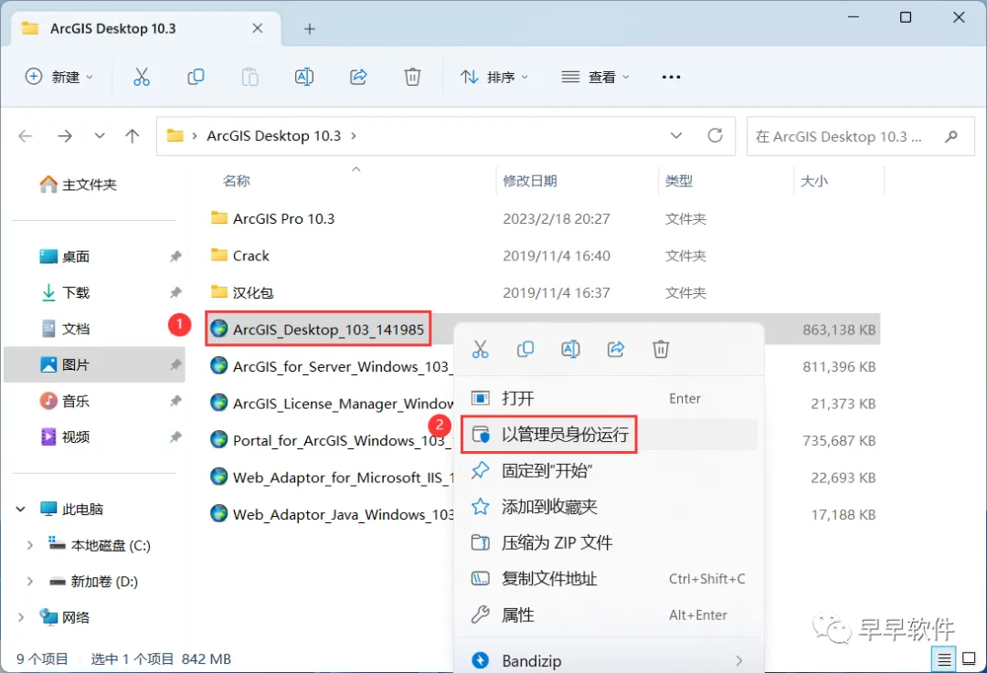Go back with the left arrow
987x673 pixels.
pos(26,136)
